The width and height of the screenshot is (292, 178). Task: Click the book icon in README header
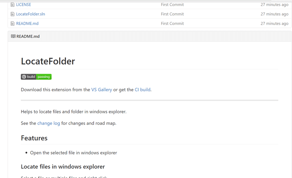[13, 36]
